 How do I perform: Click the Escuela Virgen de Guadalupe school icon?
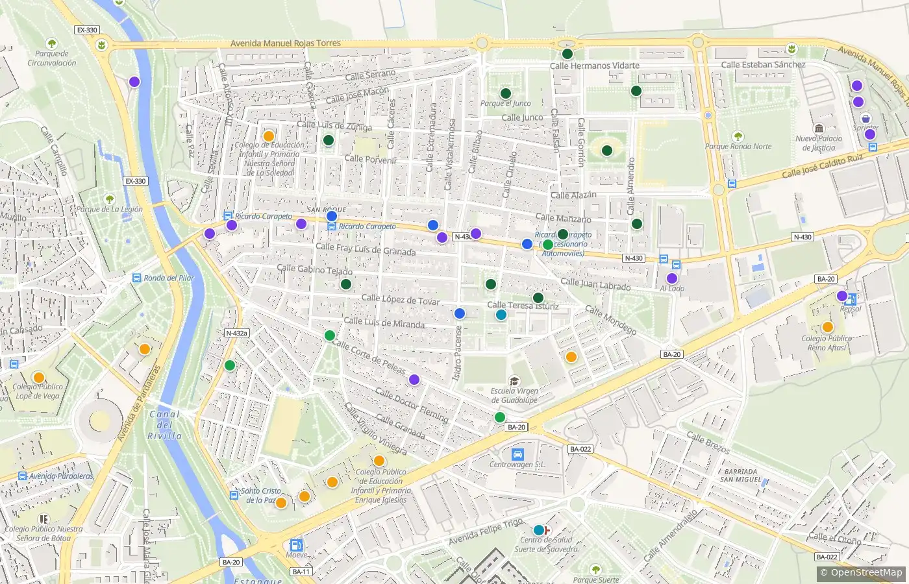point(514,382)
